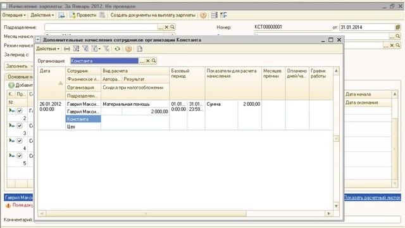Clear the Подразделение field with X
The width and height of the screenshot is (405, 228).
click(x=166, y=27)
